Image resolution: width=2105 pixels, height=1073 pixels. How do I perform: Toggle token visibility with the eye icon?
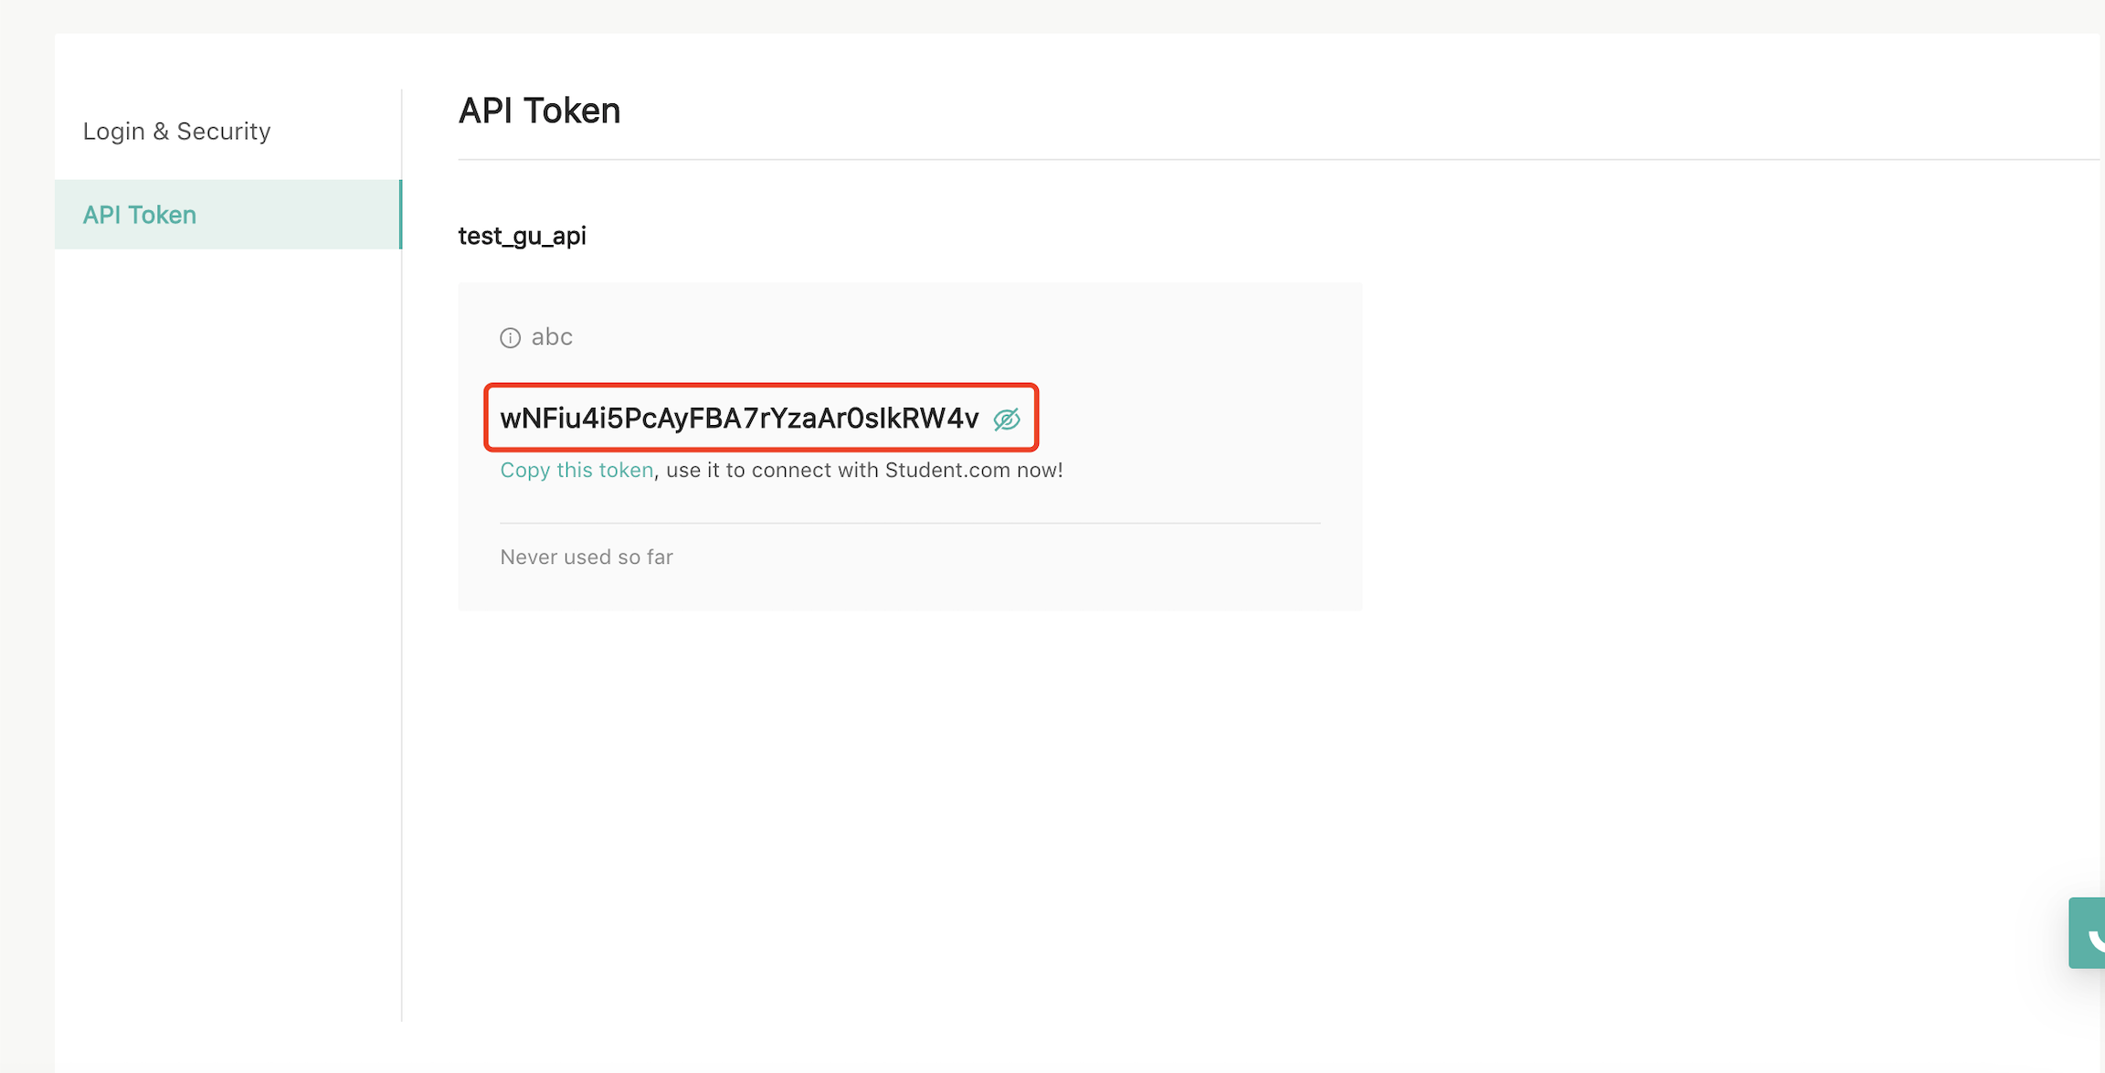(x=1006, y=420)
